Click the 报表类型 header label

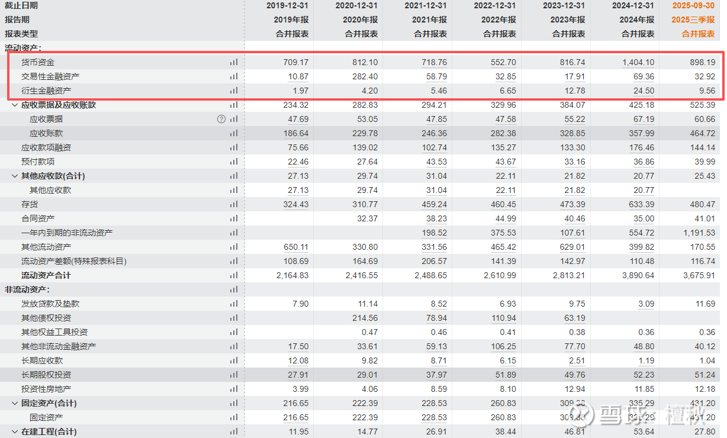pyautogui.click(x=21, y=34)
